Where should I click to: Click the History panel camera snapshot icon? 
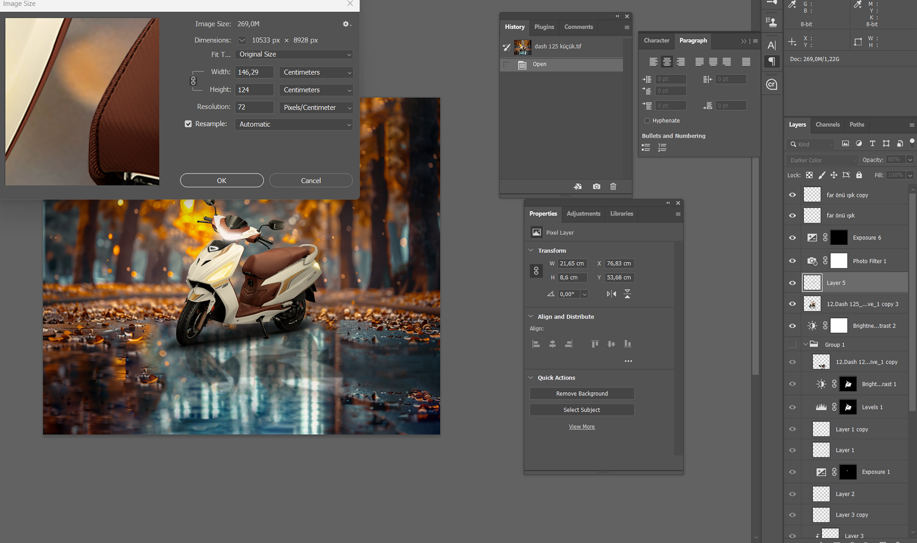coord(597,187)
